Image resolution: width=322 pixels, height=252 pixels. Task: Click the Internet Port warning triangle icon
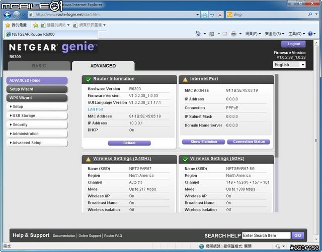tap(185, 79)
